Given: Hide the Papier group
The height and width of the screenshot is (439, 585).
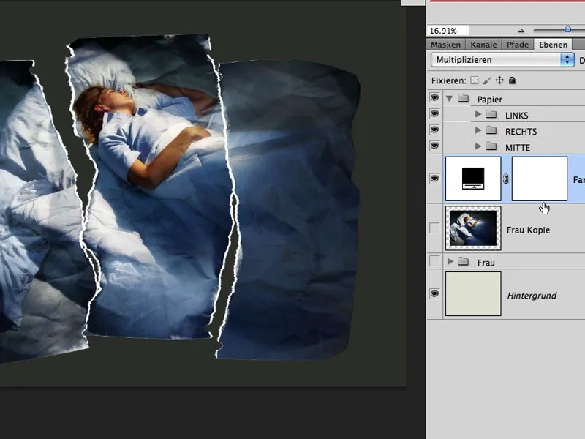Looking at the screenshot, I should coord(434,98).
